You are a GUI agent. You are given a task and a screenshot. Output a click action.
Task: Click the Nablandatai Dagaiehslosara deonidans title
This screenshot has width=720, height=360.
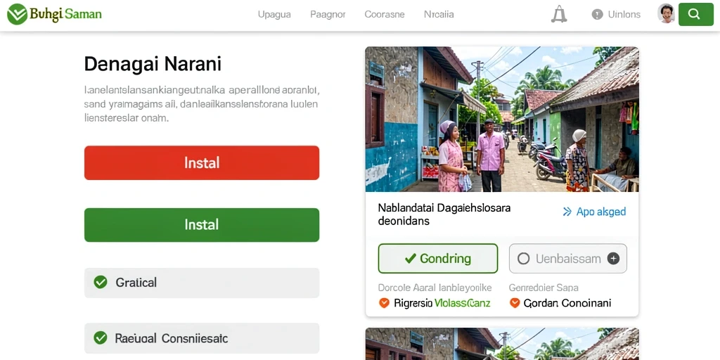[444, 214]
